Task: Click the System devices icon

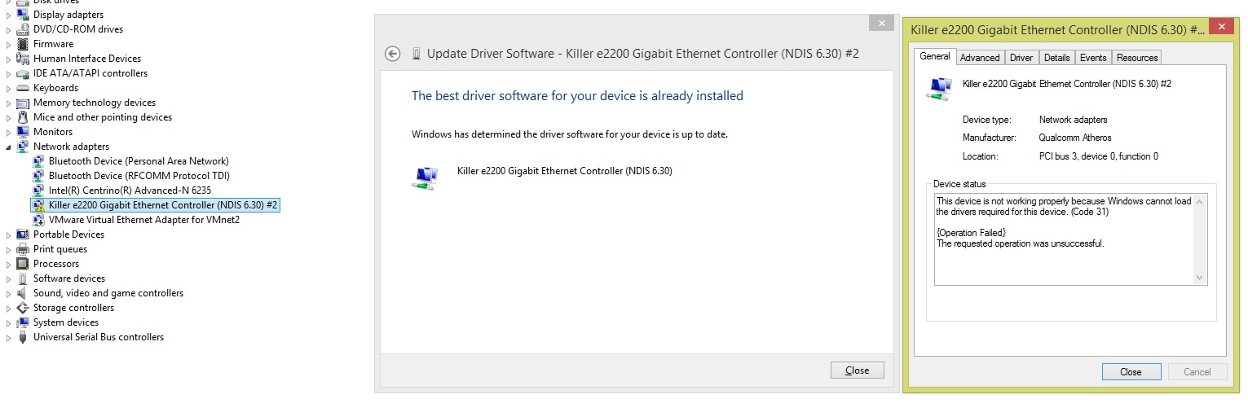Action: [x=23, y=322]
